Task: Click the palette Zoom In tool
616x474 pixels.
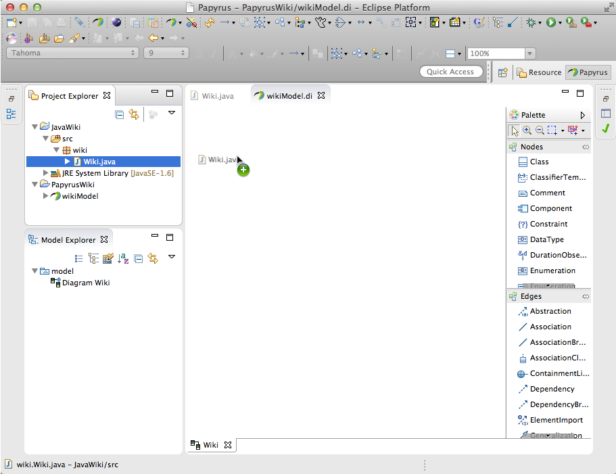Action: pos(527,131)
